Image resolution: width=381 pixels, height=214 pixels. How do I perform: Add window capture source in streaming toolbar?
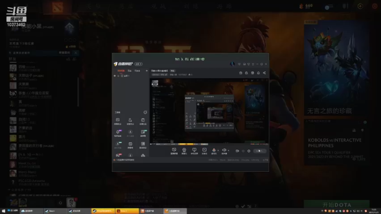pos(194,151)
